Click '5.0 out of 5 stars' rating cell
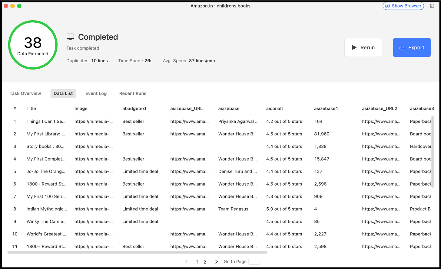 pyautogui.click(x=284, y=209)
